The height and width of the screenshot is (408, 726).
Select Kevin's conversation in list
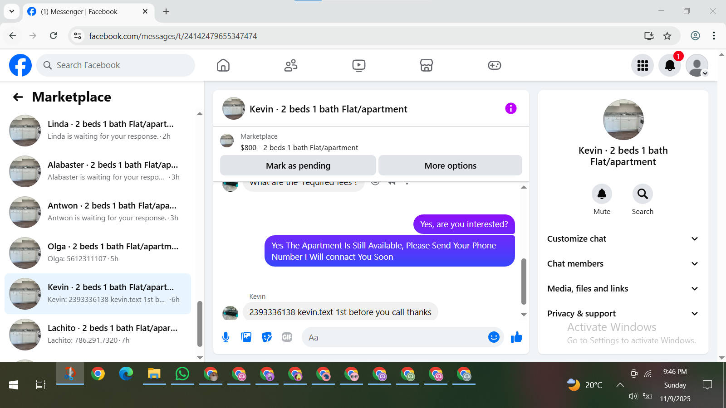tap(98, 294)
